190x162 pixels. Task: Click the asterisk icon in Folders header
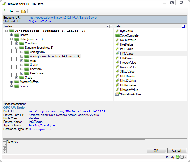[x=108, y=26]
